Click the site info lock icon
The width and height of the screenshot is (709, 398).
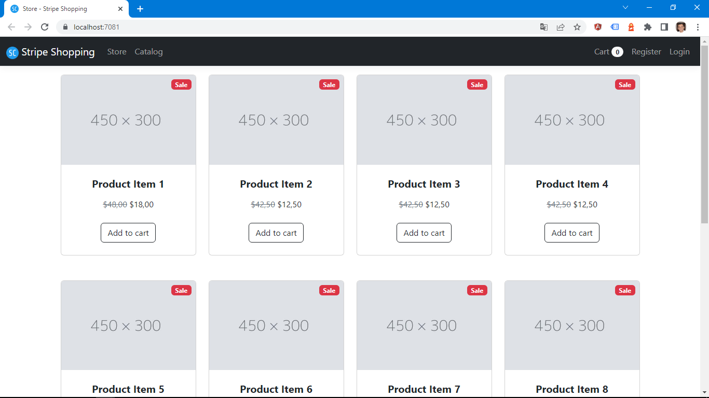click(65, 27)
